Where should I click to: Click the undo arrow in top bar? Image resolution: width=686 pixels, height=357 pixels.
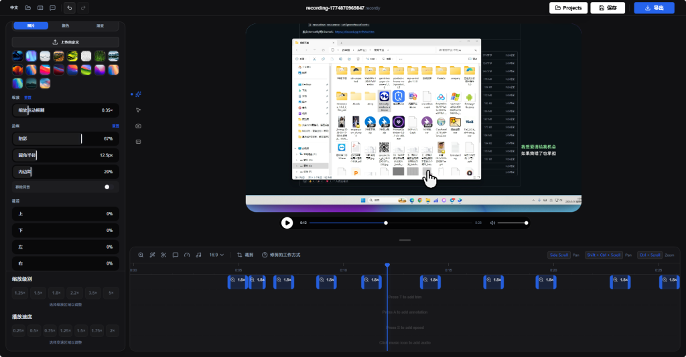coord(70,8)
